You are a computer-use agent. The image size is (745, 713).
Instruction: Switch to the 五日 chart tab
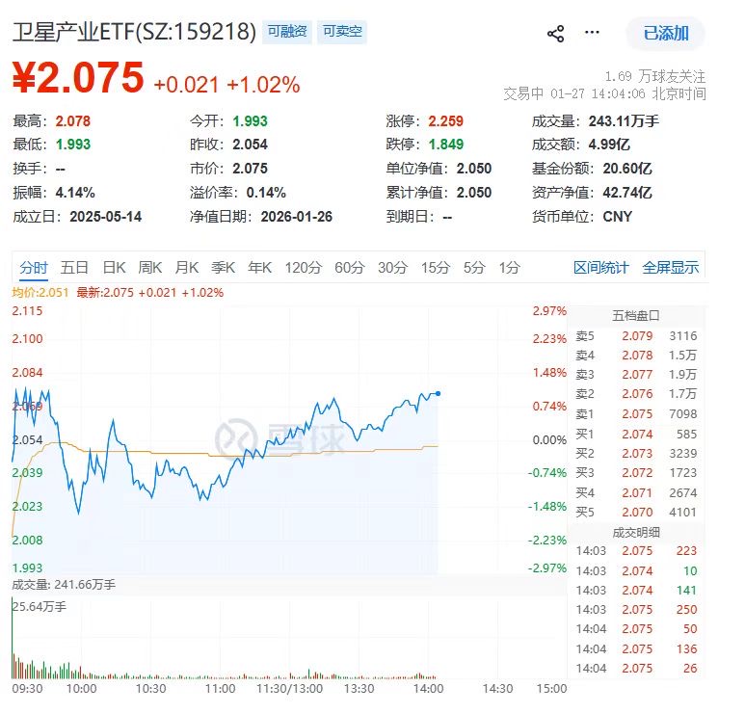click(74, 268)
